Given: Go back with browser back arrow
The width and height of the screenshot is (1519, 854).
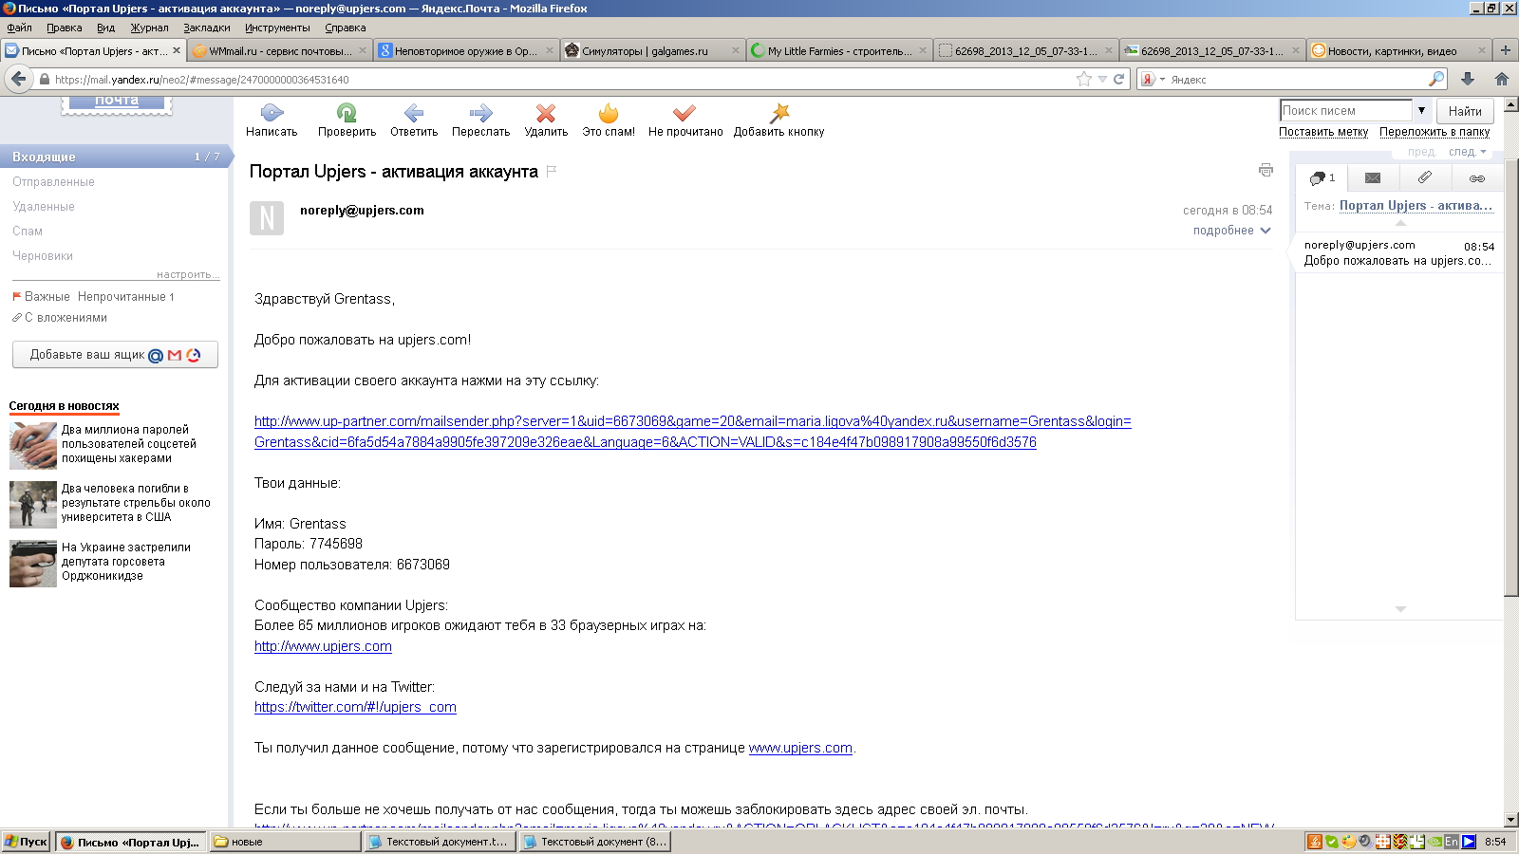Looking at the screenshot, I should [x=18, y=79].
